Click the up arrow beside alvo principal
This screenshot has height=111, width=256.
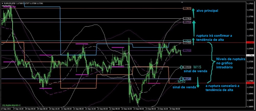194,10
